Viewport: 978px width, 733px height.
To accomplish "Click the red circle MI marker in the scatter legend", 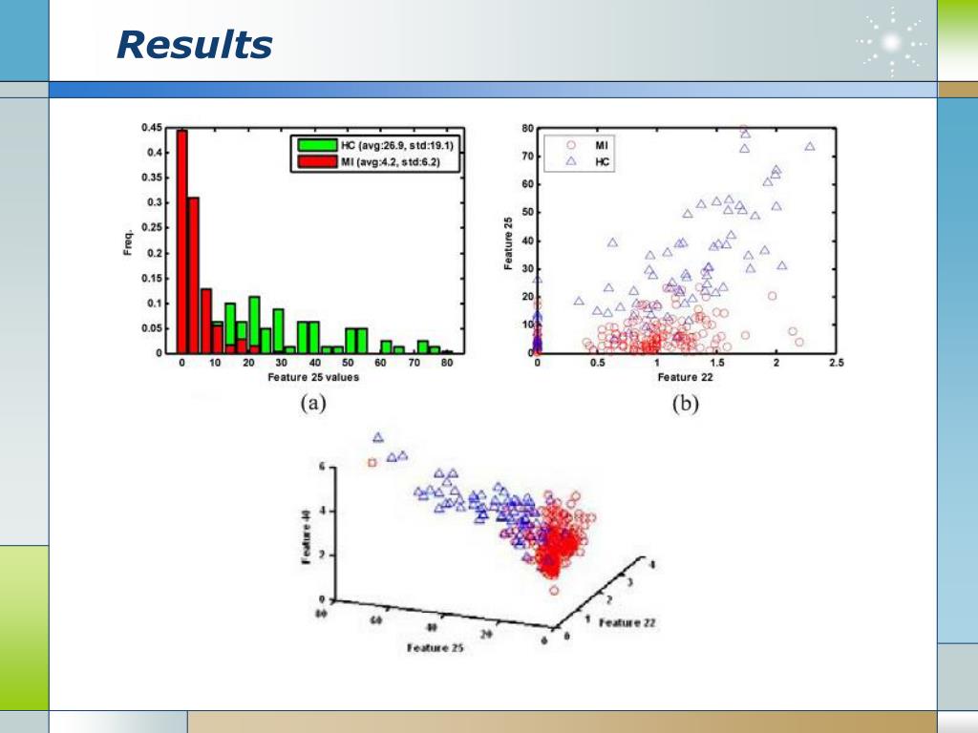I will 571,145.
